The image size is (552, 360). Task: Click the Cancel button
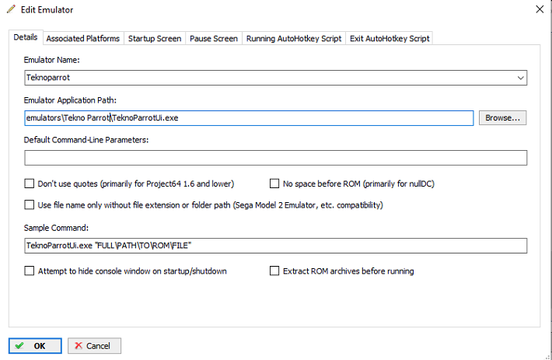coord(94,346)
